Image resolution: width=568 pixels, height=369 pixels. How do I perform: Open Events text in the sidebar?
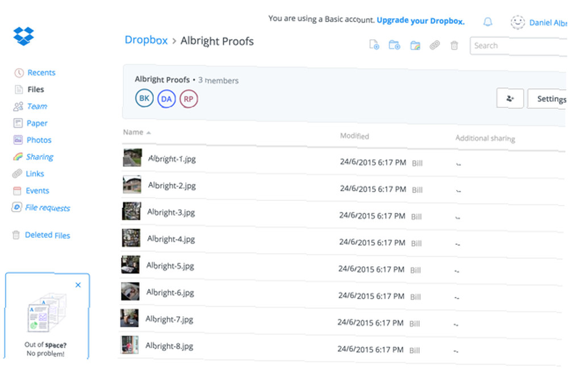37,191
